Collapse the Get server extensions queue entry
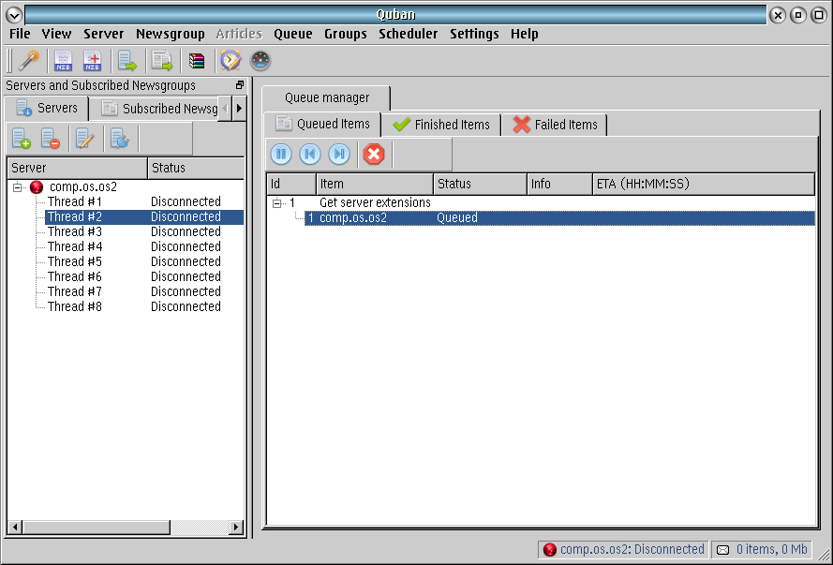The height and width of the screenshot is (565, 833). click(277, 203)
